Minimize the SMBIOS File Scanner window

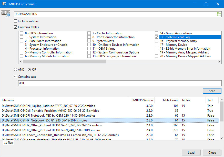pyautogui.click(x=195, y=4)
